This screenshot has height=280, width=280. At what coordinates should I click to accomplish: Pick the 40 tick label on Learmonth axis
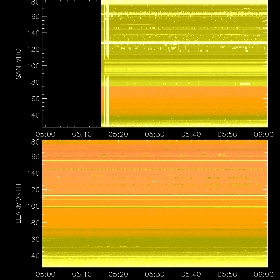[x=35, y=255]
